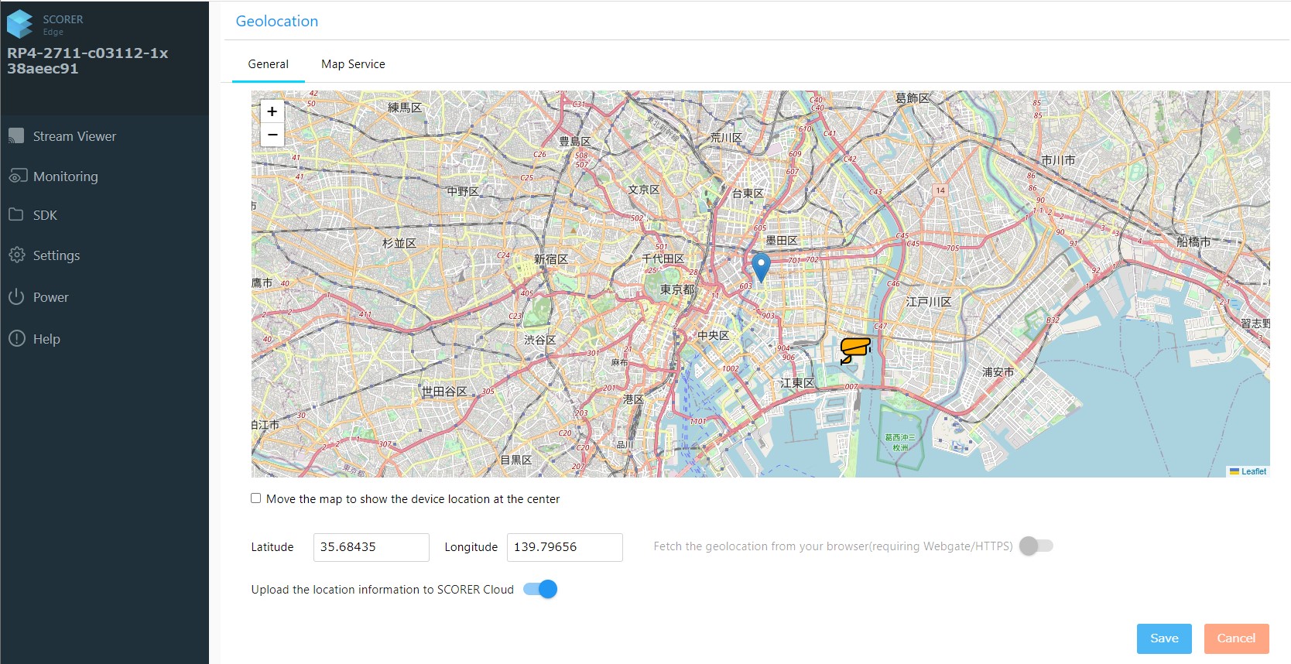Cancel the geolocation changes
Screen dimensions: 1291x664
coord(1235,638)
